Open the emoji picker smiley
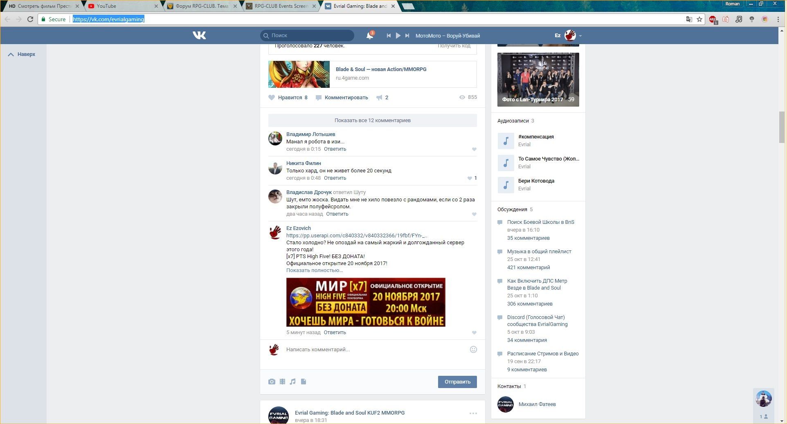The width and height of the screenshot is (787, 424). pyautogui.click(x=473, y=350)
